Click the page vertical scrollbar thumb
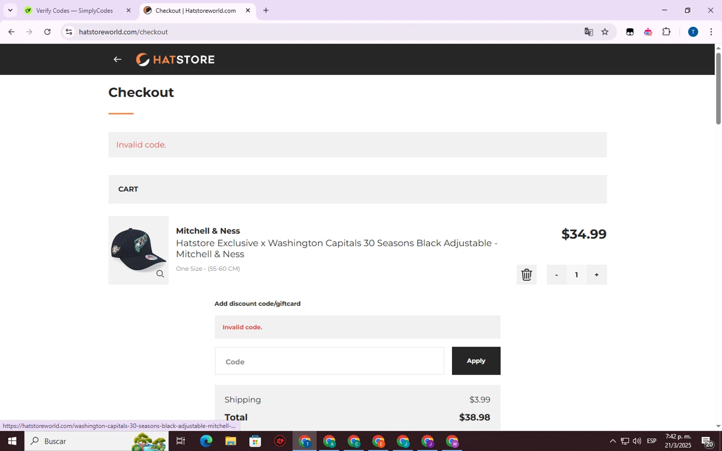The width and height of the screenshot is (722, 451). pyautogui.click(x=718, y=88)
